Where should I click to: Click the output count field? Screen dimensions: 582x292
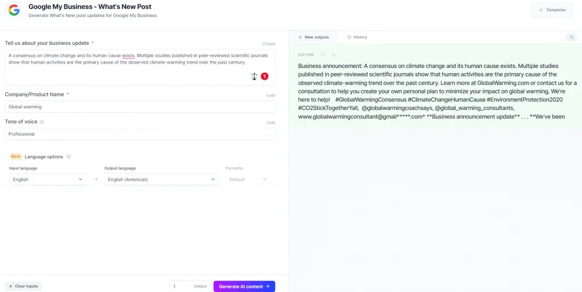[189, 286]
